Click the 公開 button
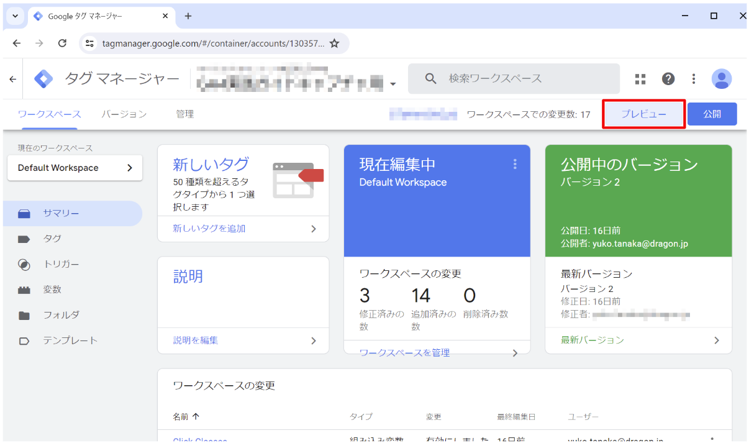Viewport: 749px width, 443px height. pos(712,114)
